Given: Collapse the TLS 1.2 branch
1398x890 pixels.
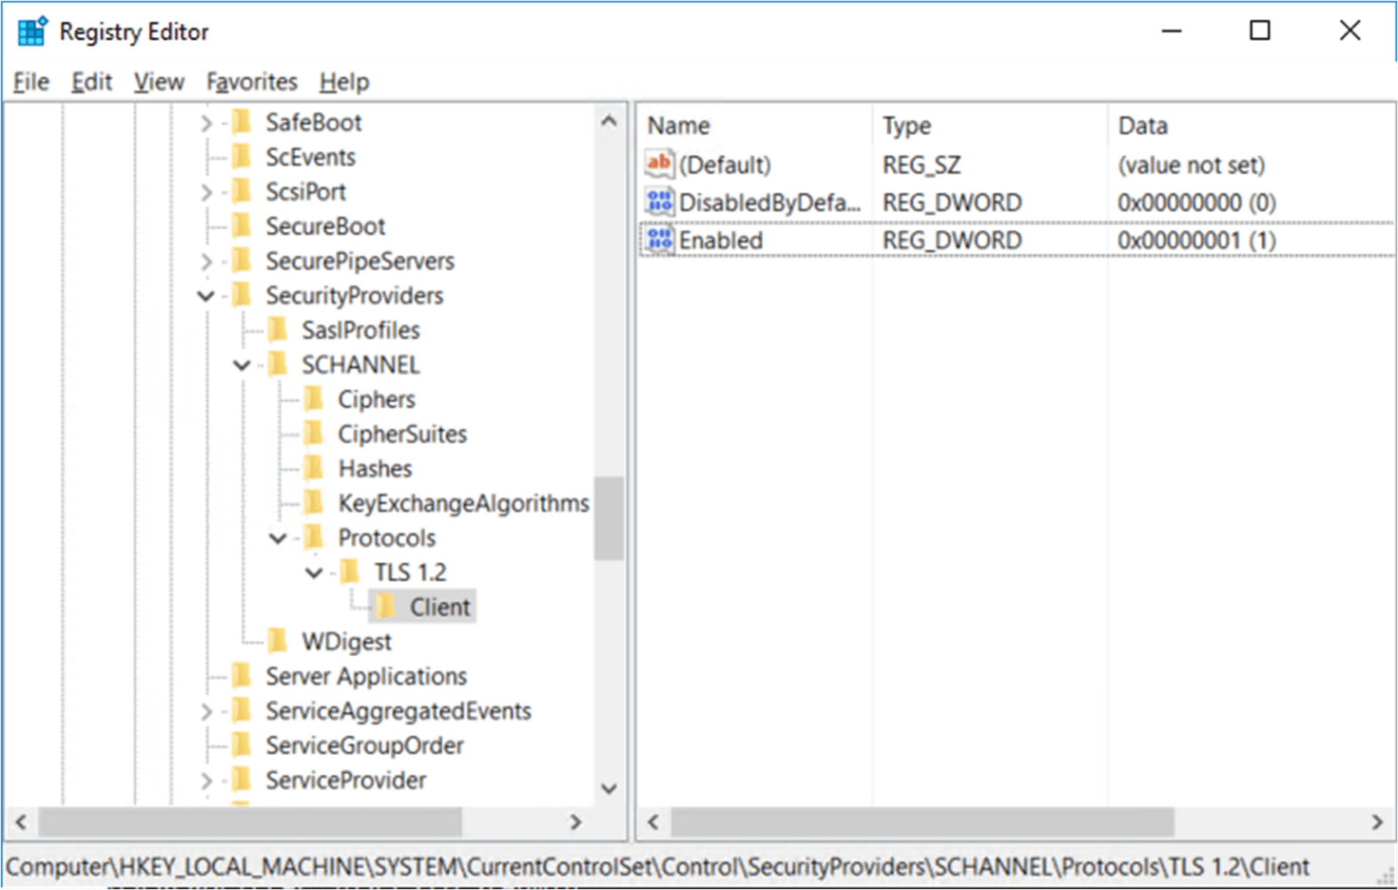Looking at the screenshot, I should 313,571.
